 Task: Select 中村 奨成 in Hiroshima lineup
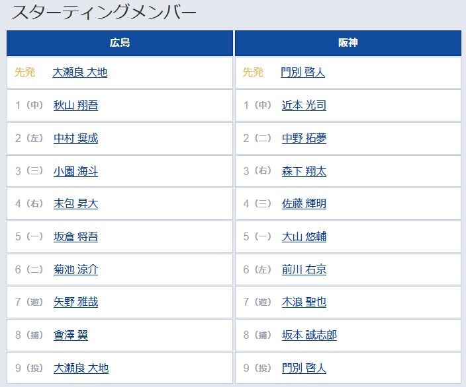(75, 138)
